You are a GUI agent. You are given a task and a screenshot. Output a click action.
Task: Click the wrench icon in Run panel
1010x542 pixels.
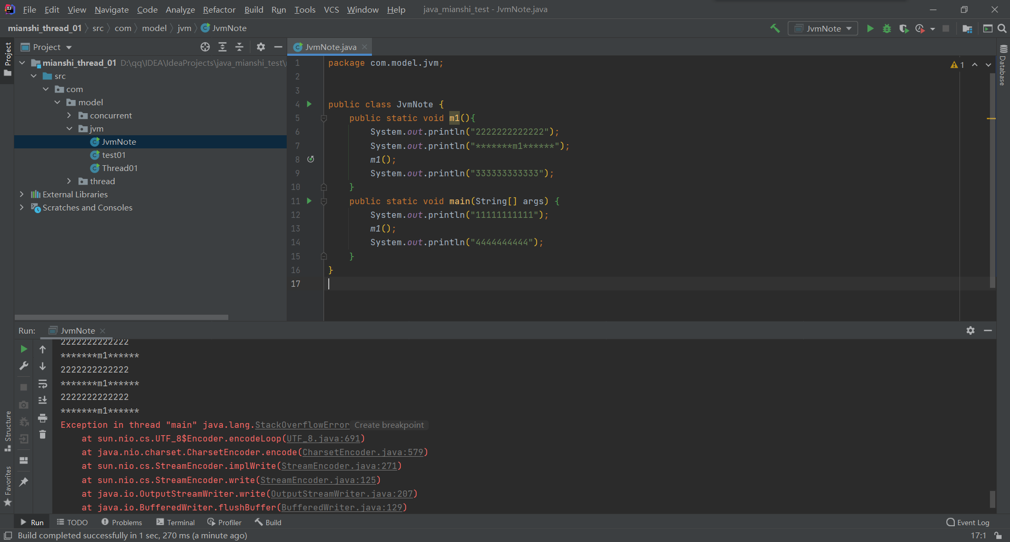24,366
